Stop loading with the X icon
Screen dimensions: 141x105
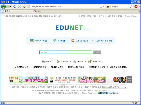click(19, 6)
